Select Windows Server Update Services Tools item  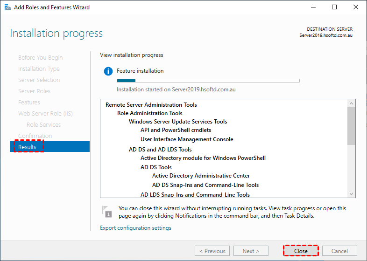[x=178, y=122]
